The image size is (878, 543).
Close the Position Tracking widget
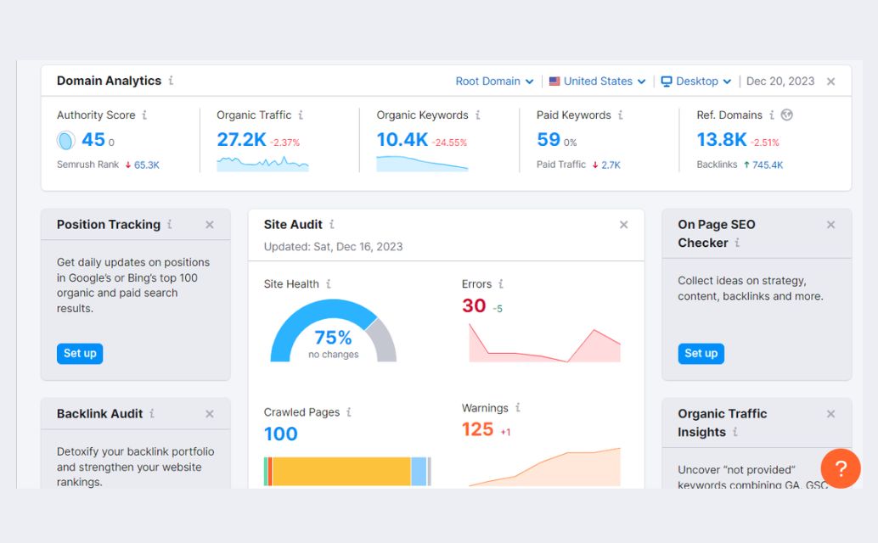pyautogui.click(x=210, y=225)
